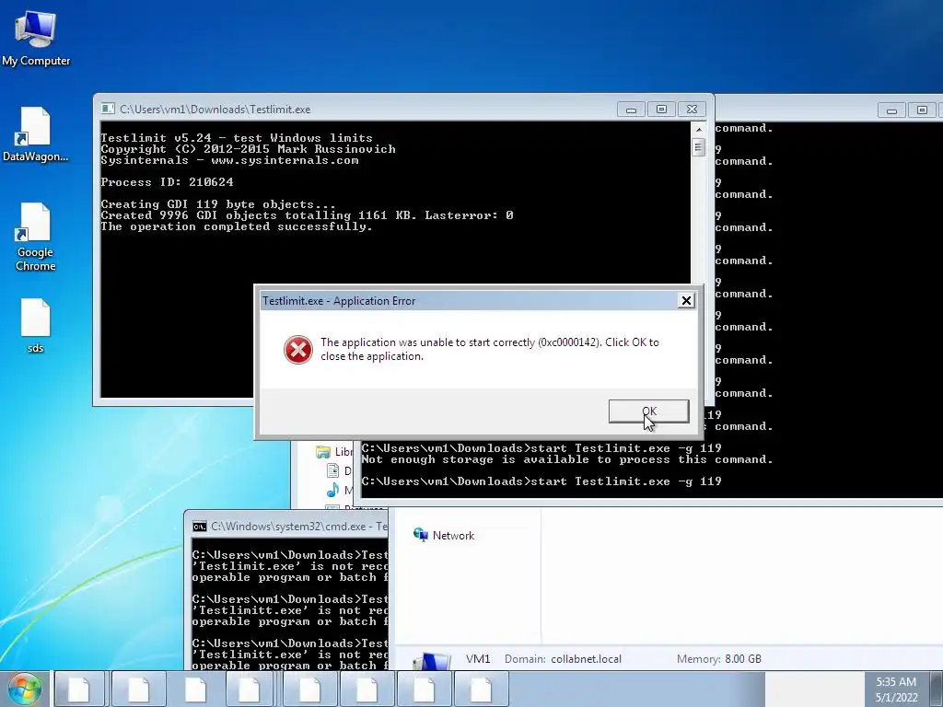The image size is (943, 707).
Task: Select the sds file on the desktop
Action: [x=36, y=325]
